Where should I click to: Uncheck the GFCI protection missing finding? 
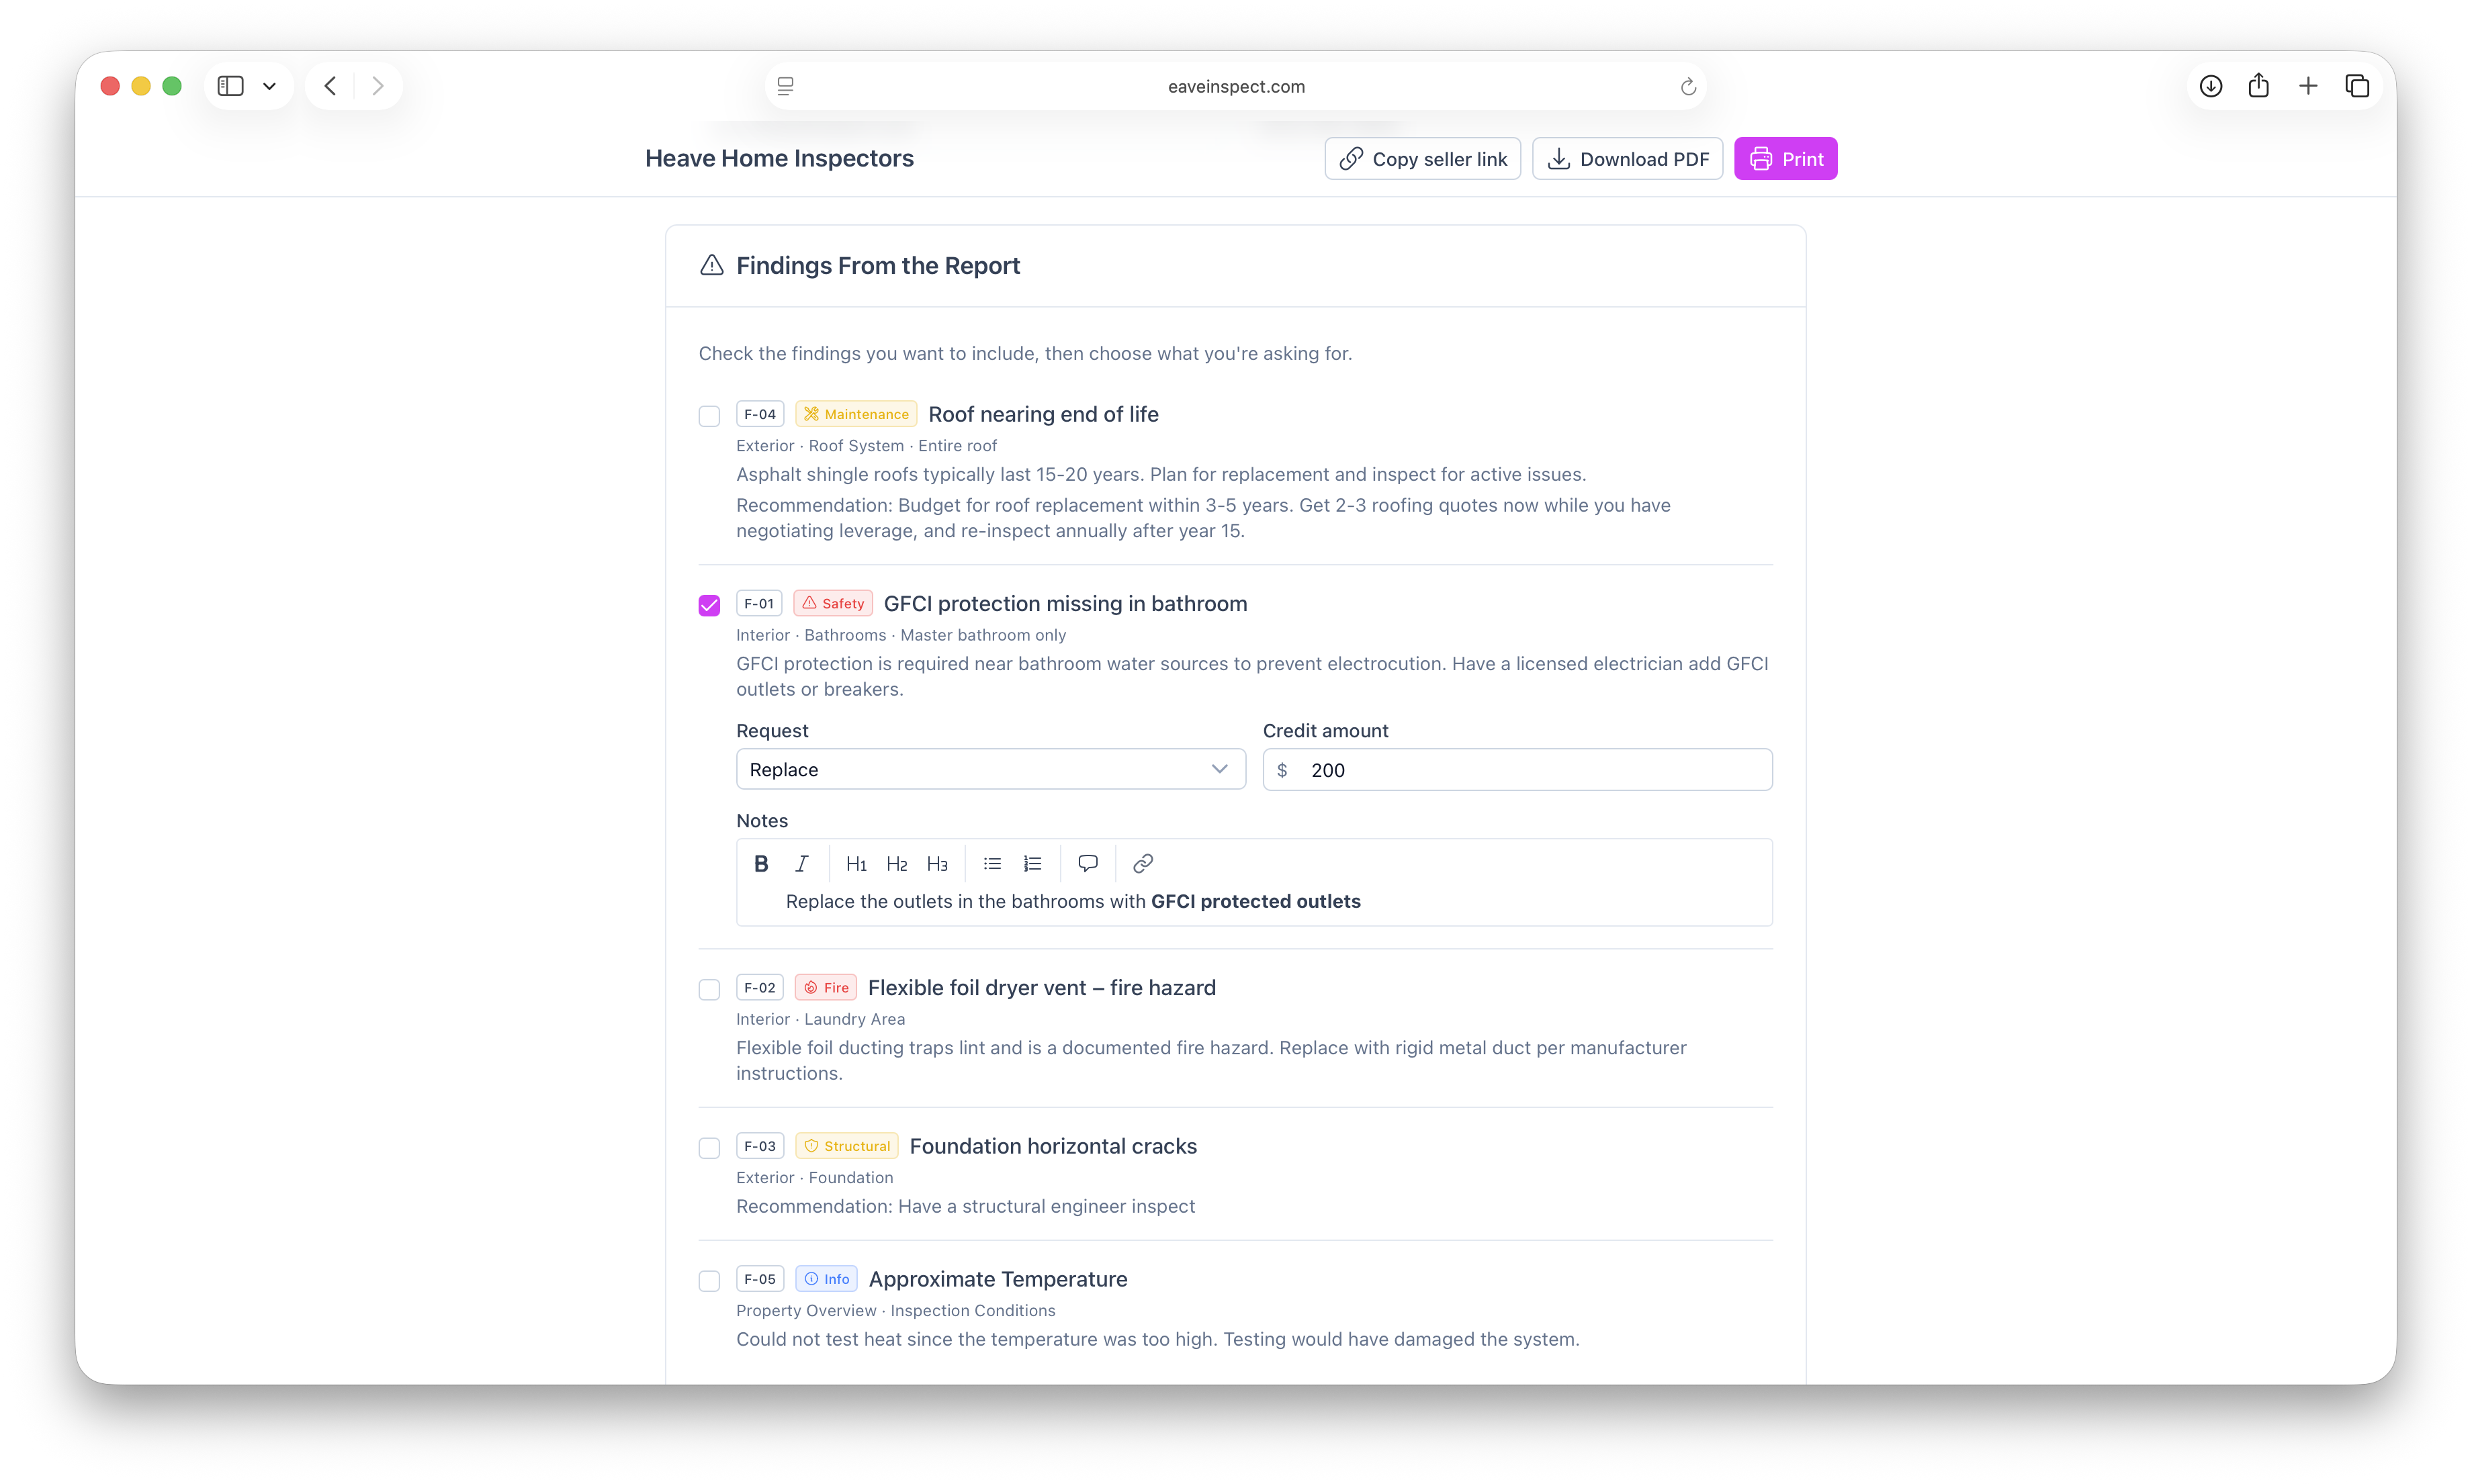(x=709, y=605)
